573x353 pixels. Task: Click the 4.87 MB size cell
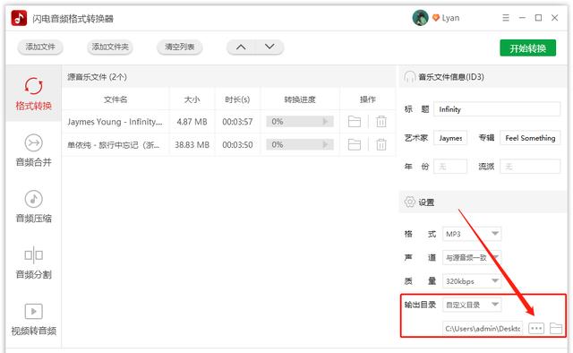pyautogui.click(x=192, y=122)
